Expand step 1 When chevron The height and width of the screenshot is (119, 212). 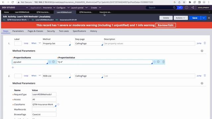pos(40,43)
